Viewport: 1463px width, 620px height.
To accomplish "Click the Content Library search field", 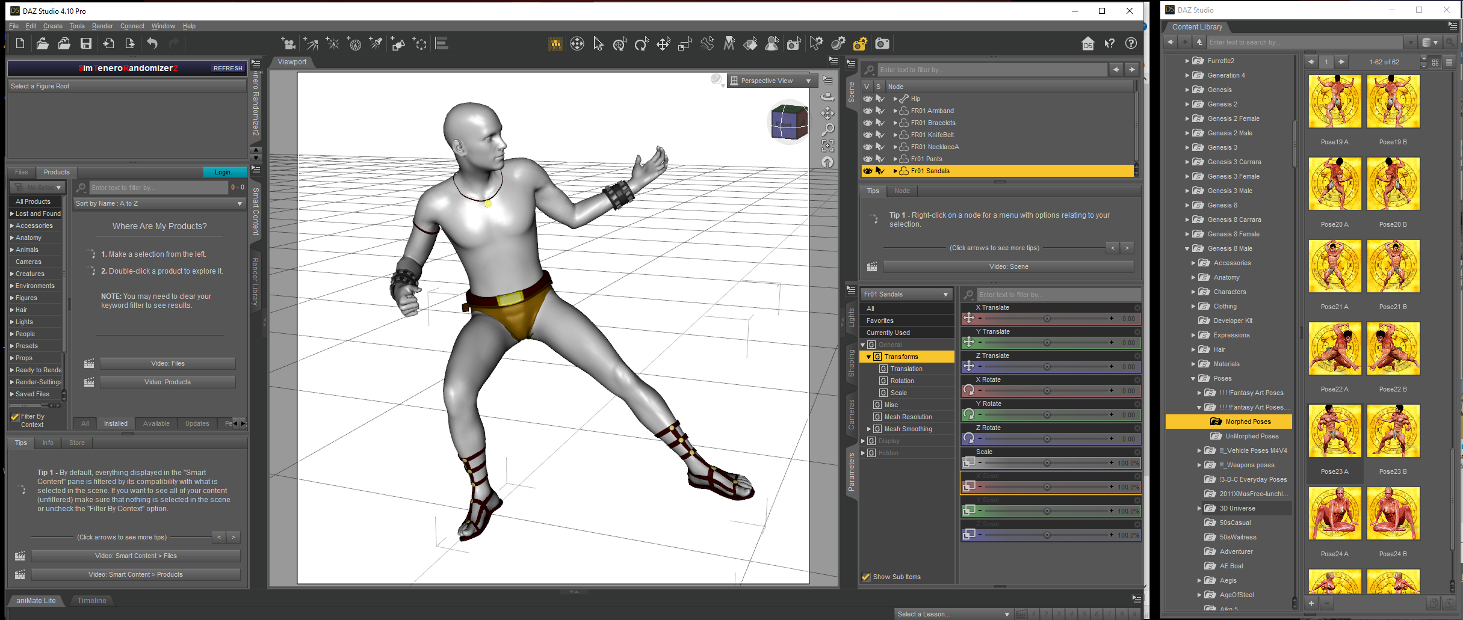I will click(1305, 42).
